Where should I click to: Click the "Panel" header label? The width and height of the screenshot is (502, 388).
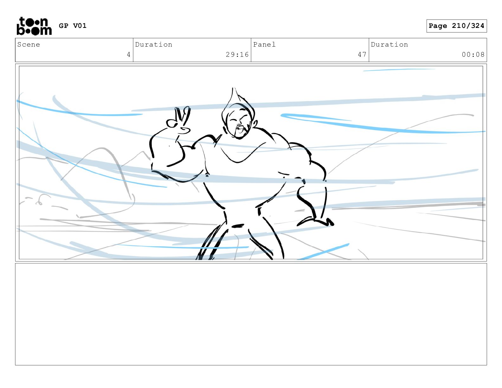(264, 44)
